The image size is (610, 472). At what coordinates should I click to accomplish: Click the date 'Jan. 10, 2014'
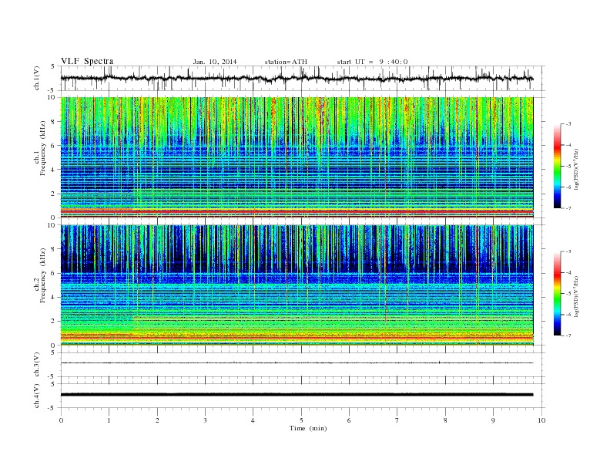tap(215, 62)
